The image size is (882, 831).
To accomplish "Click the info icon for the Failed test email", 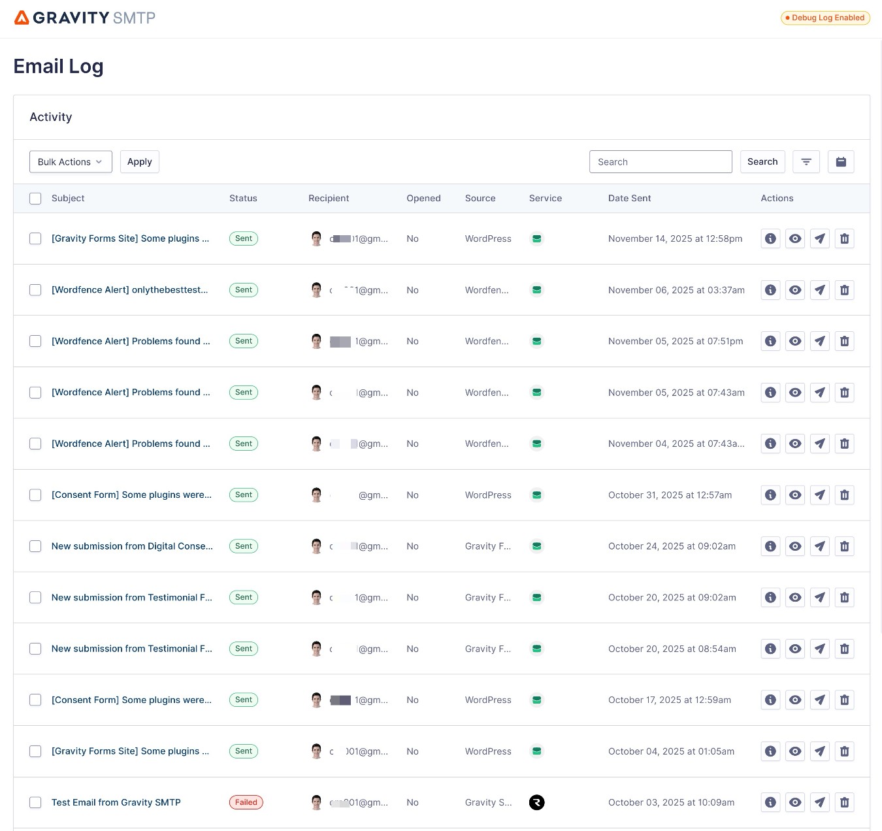I will (770, 802).
